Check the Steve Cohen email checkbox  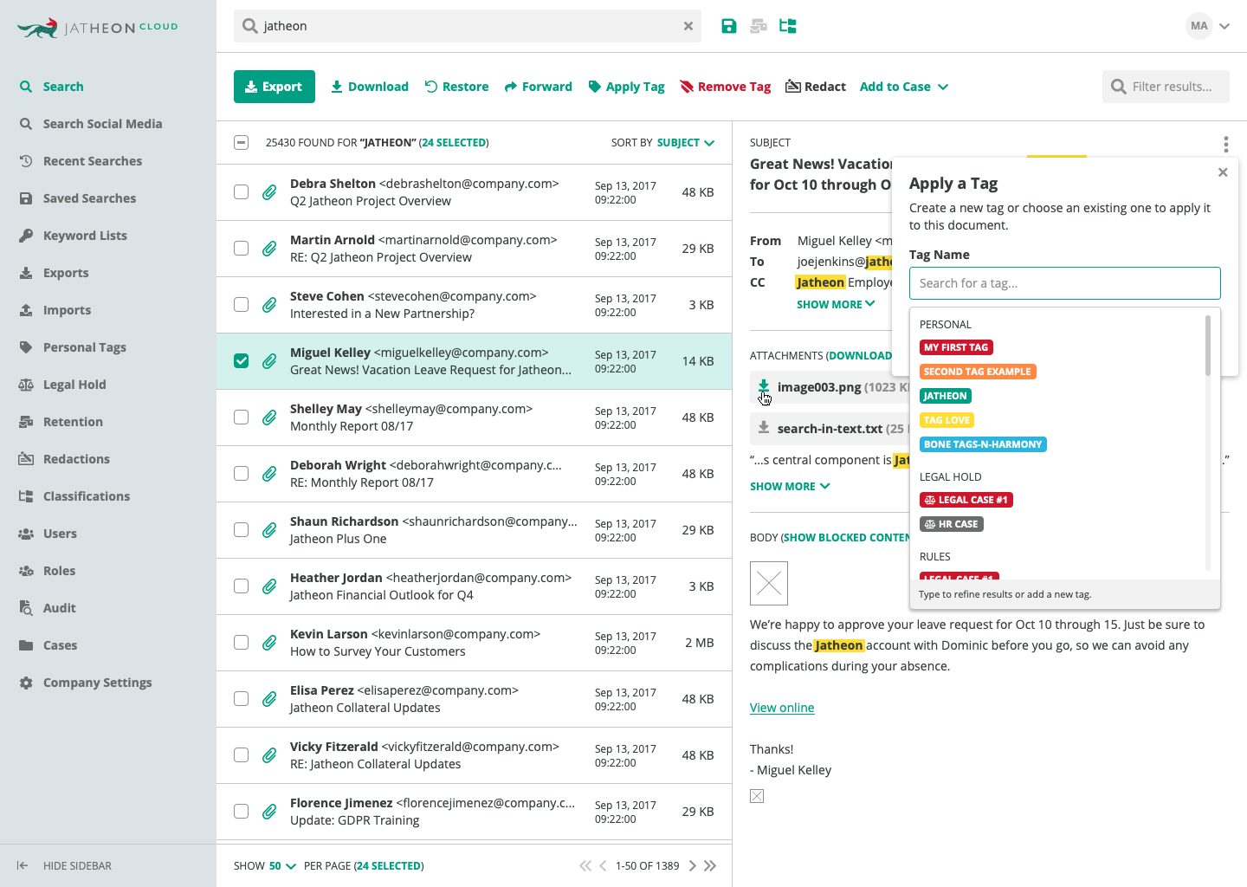pos(242,305)
